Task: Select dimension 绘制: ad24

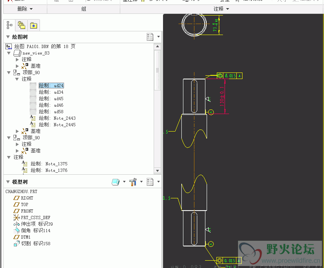Action: click(x=51, y=86)
